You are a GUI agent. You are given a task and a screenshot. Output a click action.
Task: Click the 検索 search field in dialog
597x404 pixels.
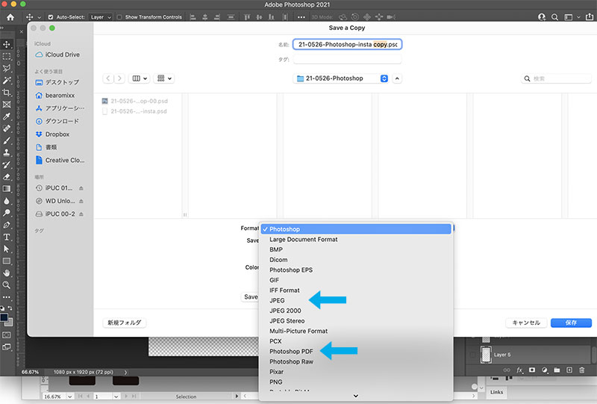(556, 78)
